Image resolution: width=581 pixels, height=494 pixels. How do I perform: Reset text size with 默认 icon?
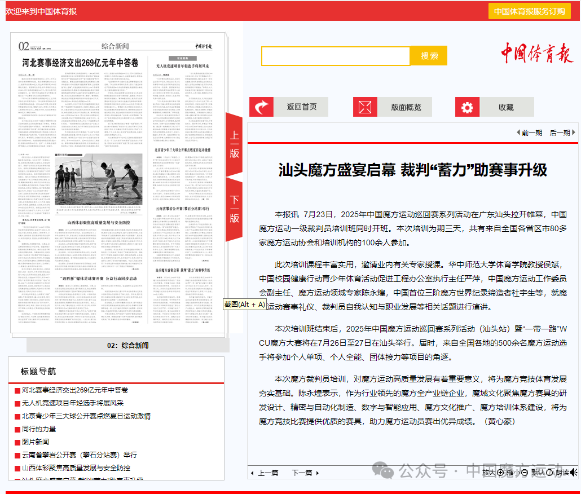pos(549,473)
